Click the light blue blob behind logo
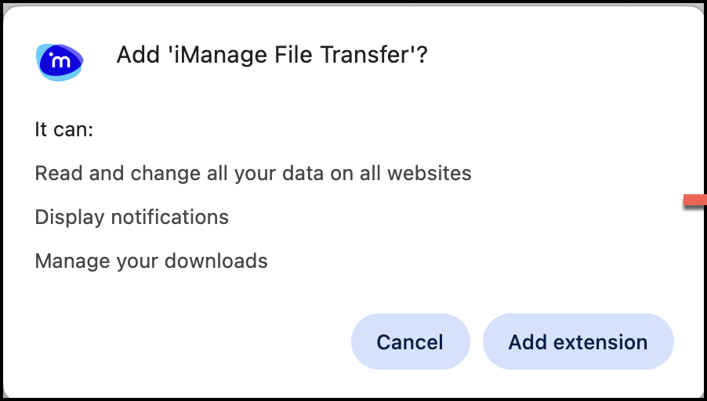This screenshot has height=401, width=707. click(75, 72)
